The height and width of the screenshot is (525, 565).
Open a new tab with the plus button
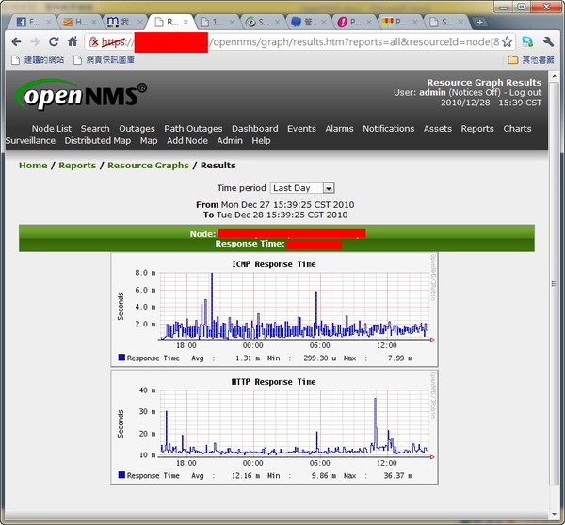click(x=479, y=23)
